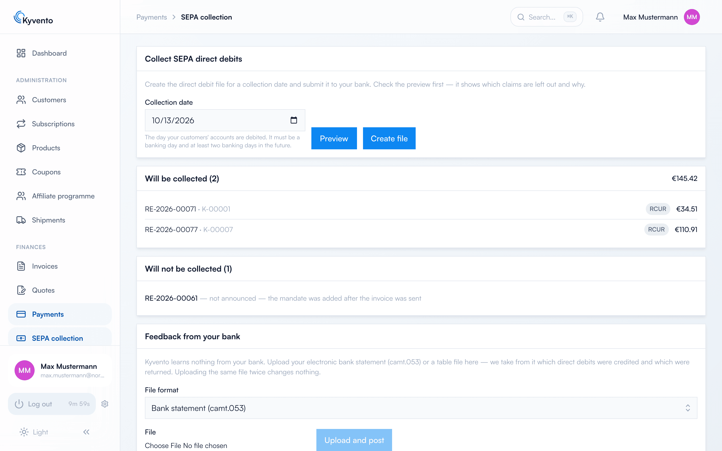Image resolution: width=722 pixels, height=451 pixels.
Task: Open the Max Mustermann header user menu
Action: pyautogui.click(x=661, y=17)
